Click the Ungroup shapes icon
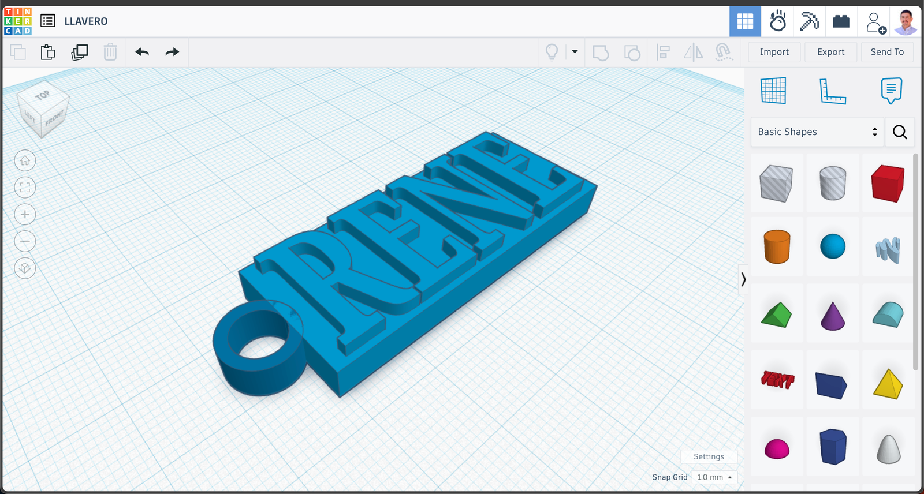This screenshot has height=494, width=924. [632, 53]
